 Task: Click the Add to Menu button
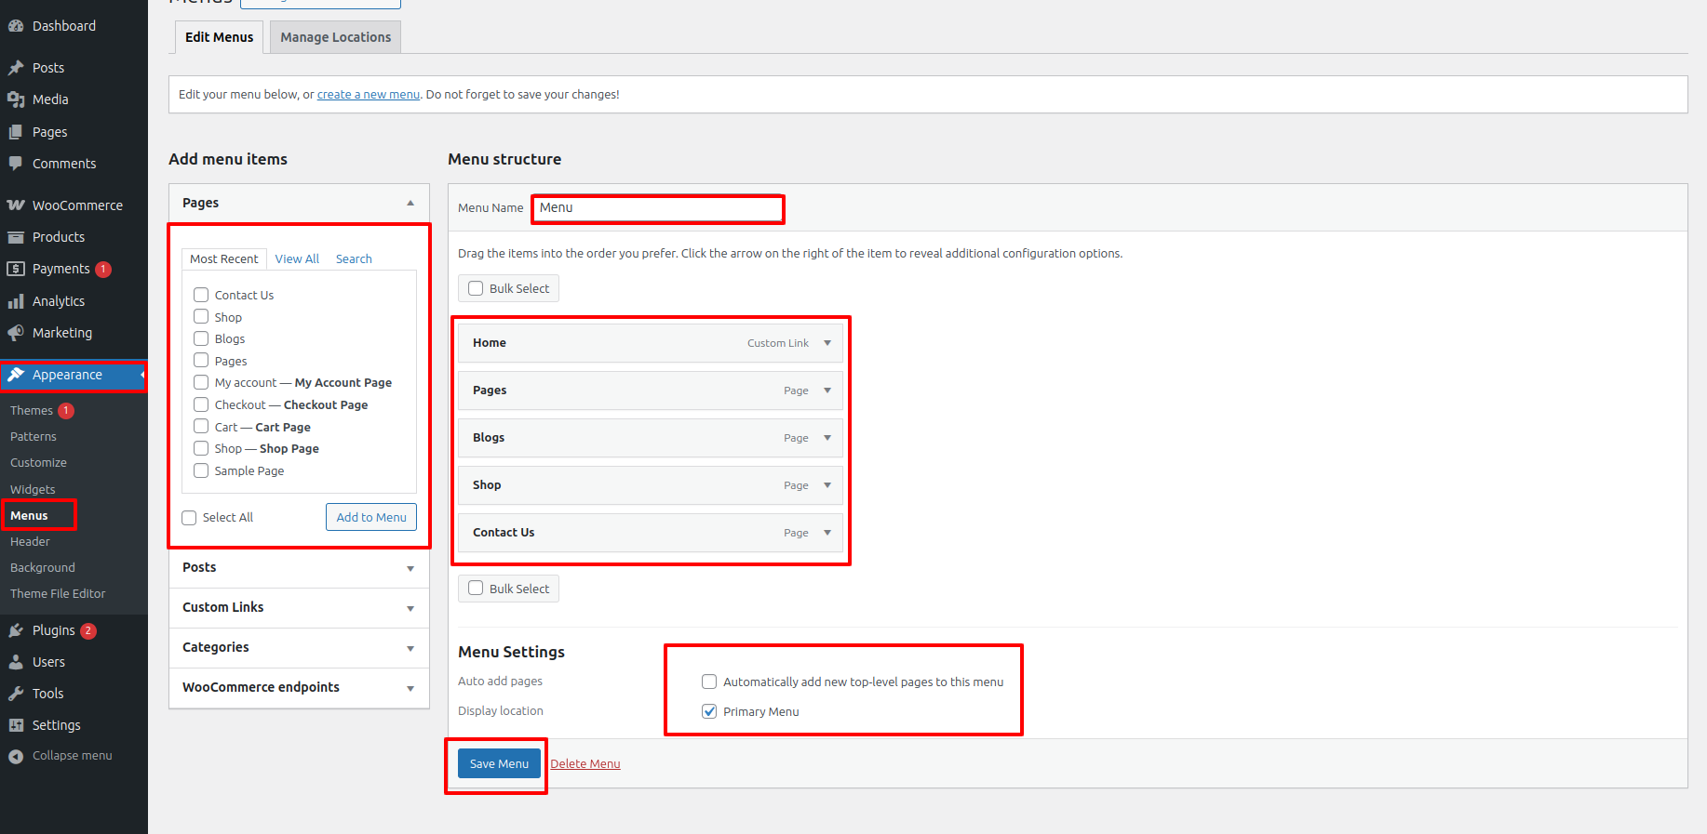coord(371,517)
